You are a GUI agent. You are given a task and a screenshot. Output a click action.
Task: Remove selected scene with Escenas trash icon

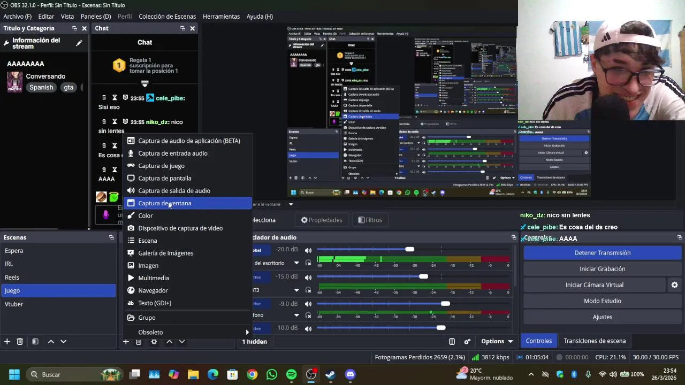[20, 342]
